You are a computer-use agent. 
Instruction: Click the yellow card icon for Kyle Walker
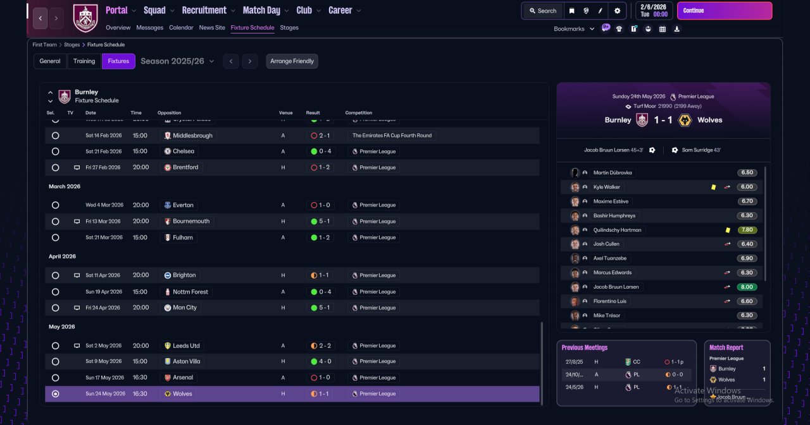714,187
